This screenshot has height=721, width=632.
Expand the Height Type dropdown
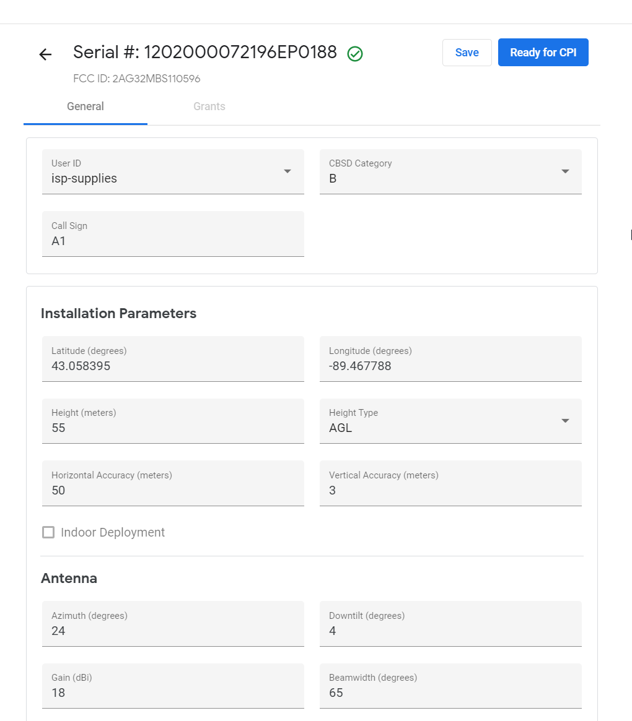pyautogui.click(x=565, y=421)
